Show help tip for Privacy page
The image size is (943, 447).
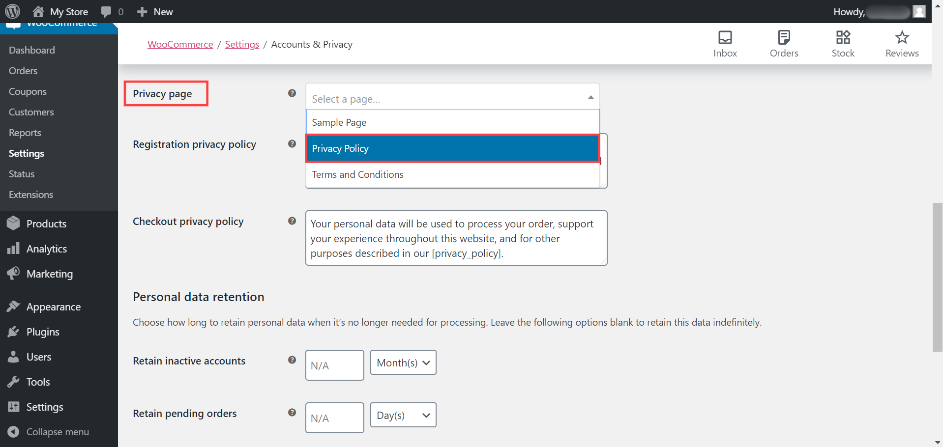pyautogui.click(x=292, y=93)
